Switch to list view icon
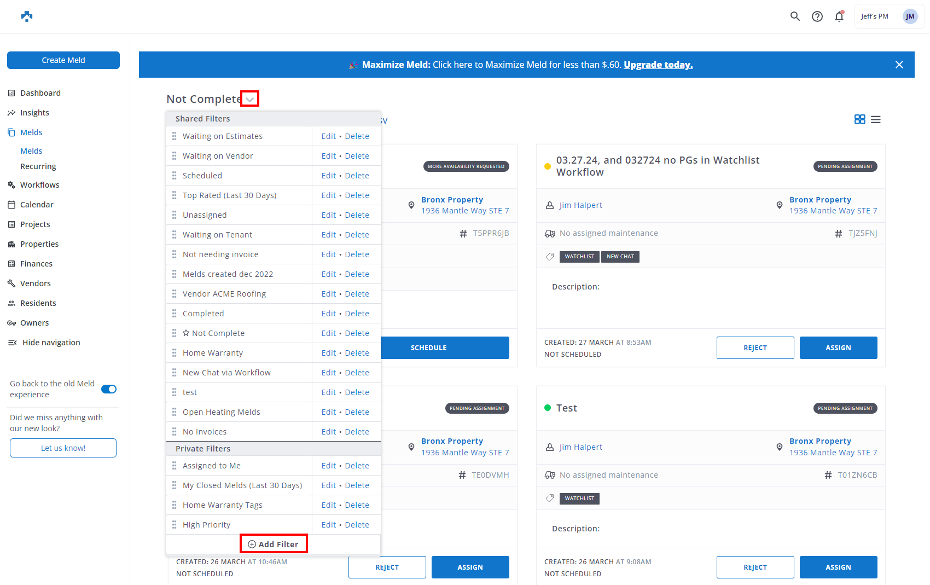Viewport: 930px width, 585px height. 875,119
